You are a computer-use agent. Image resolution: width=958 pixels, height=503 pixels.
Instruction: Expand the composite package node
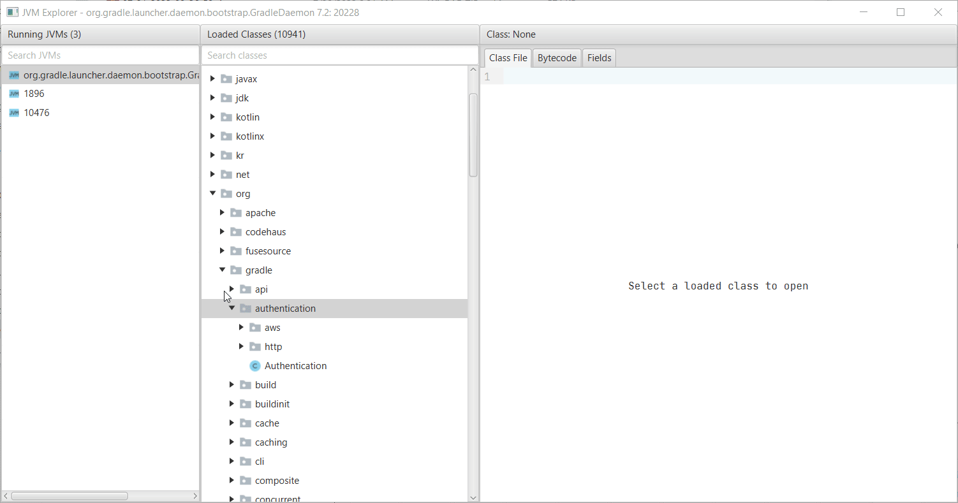click(x=232, y=480)
